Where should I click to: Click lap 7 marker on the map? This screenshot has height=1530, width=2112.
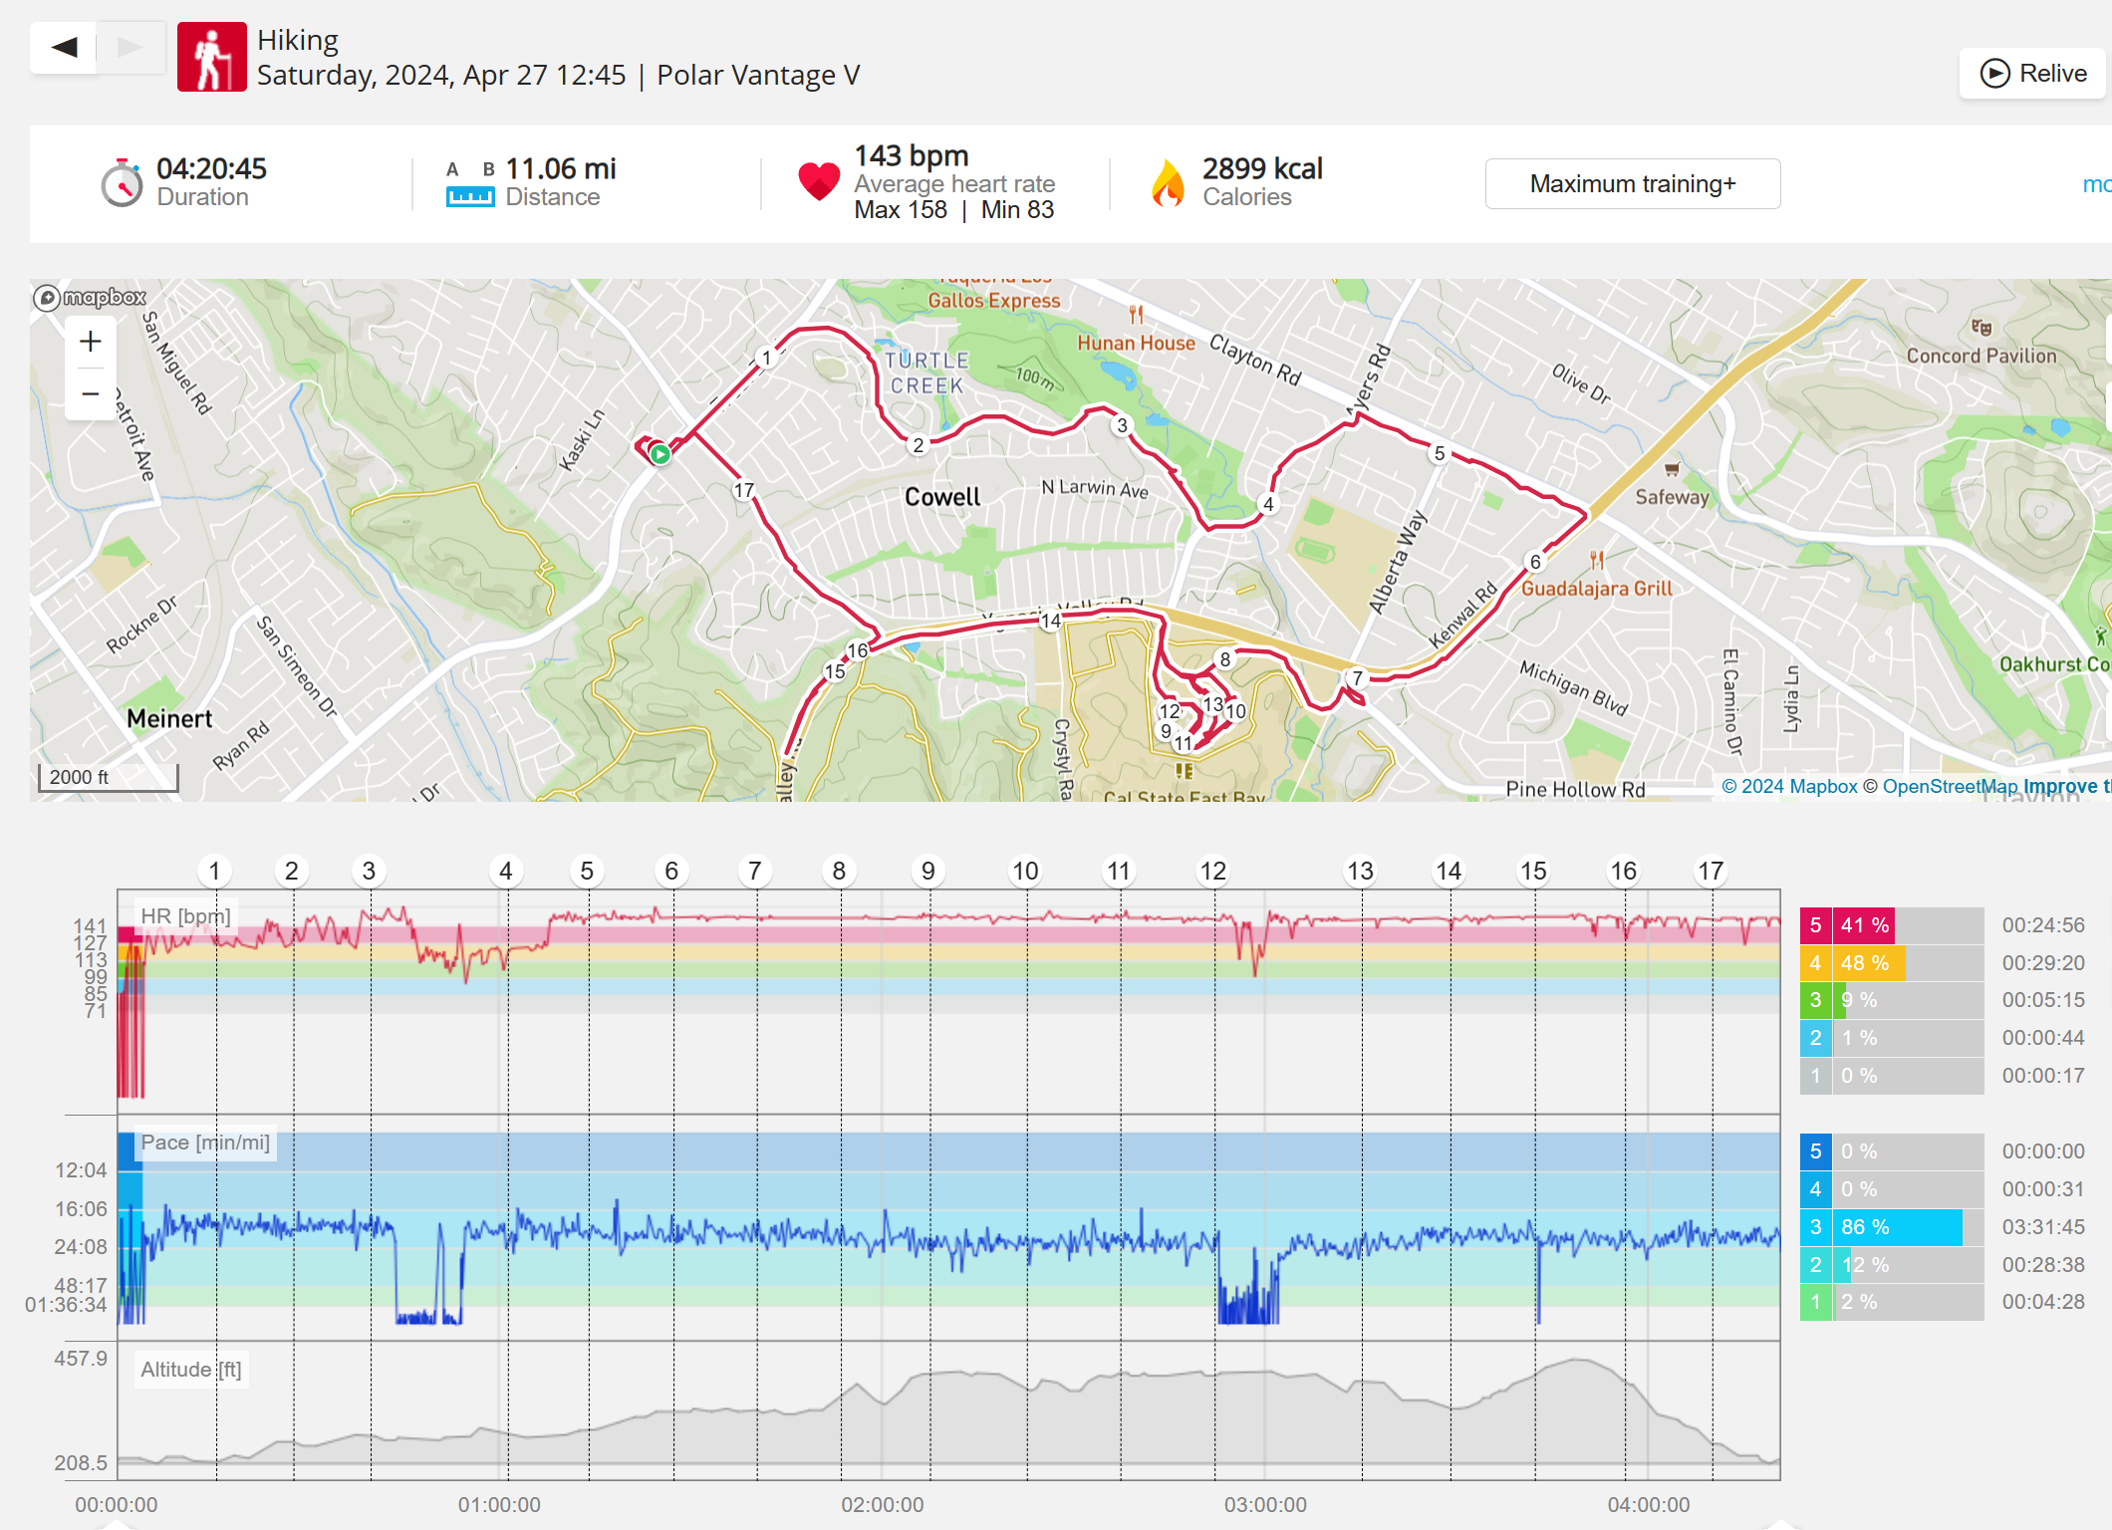1357,678
